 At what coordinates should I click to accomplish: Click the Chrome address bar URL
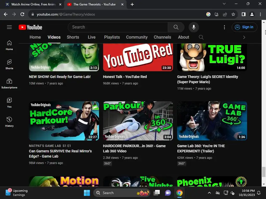[x=66, y=15]
